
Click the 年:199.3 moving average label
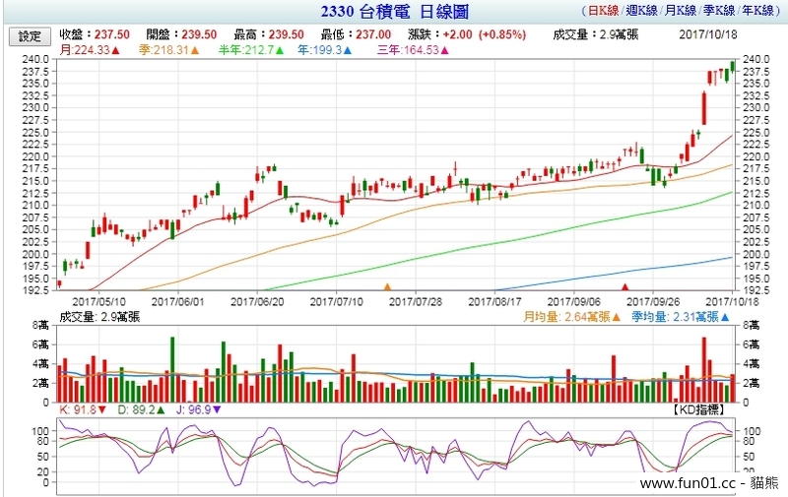coord(325,50)
